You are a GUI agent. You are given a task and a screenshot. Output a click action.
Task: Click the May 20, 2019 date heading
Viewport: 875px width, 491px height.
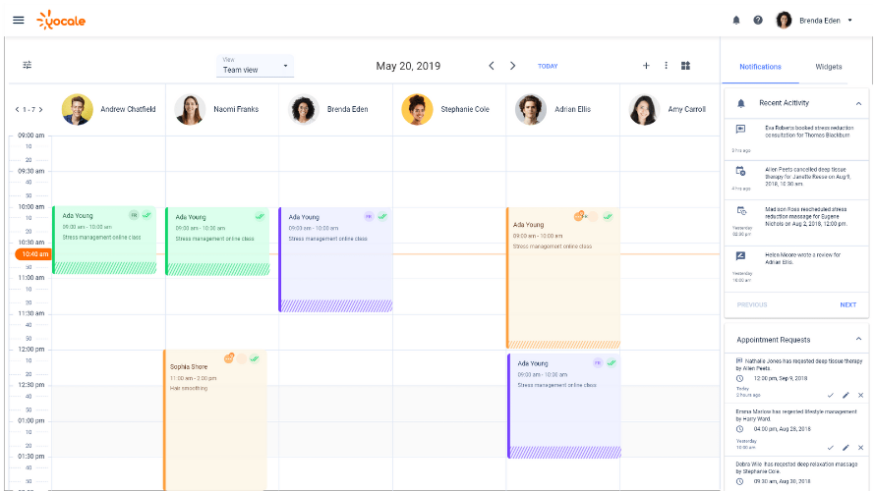[408, 66]
